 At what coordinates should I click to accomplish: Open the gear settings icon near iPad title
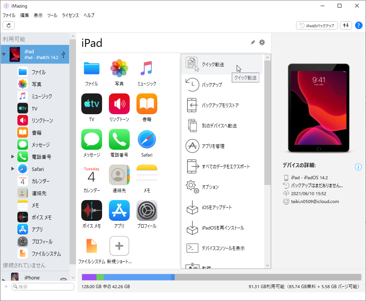[x=262, y=42]
